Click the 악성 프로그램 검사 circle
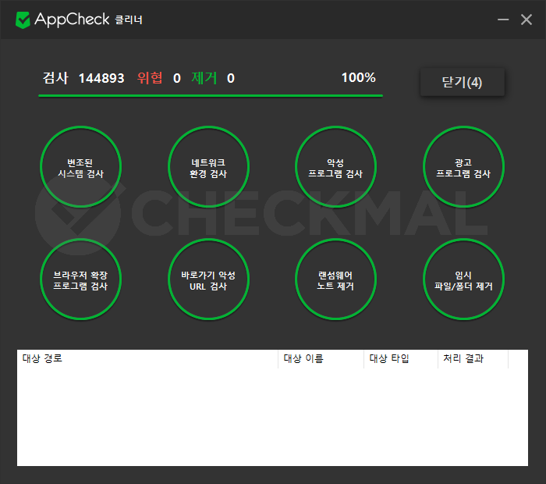Screen dimensions: 546x484 [x=335, y=167]
